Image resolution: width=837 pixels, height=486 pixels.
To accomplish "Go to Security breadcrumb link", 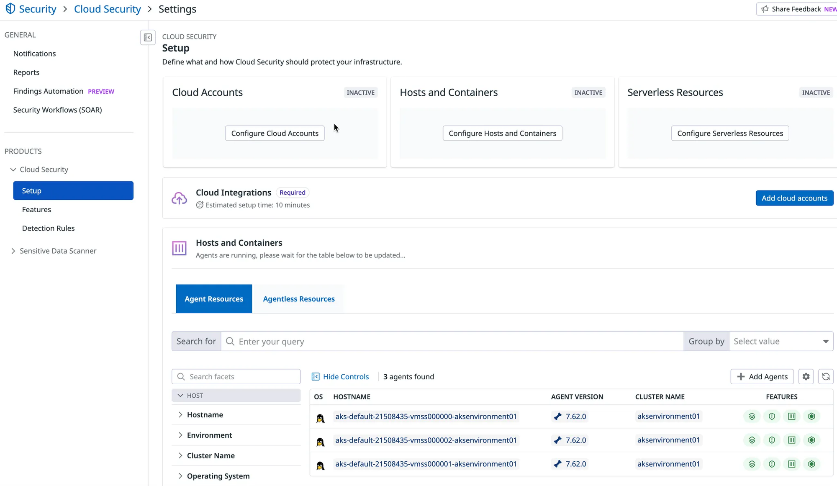I will tap(38, 9).
